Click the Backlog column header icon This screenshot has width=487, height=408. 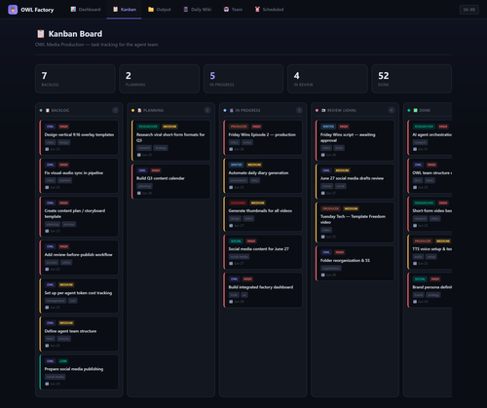[48, 110]
